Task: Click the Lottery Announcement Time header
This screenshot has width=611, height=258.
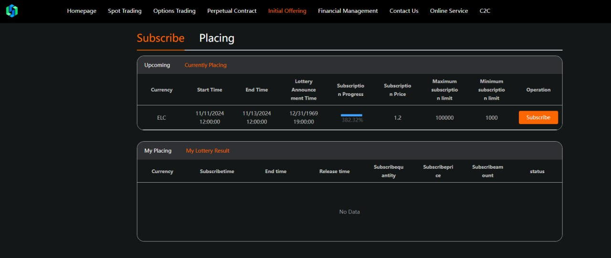Action: tap(304, 90)
